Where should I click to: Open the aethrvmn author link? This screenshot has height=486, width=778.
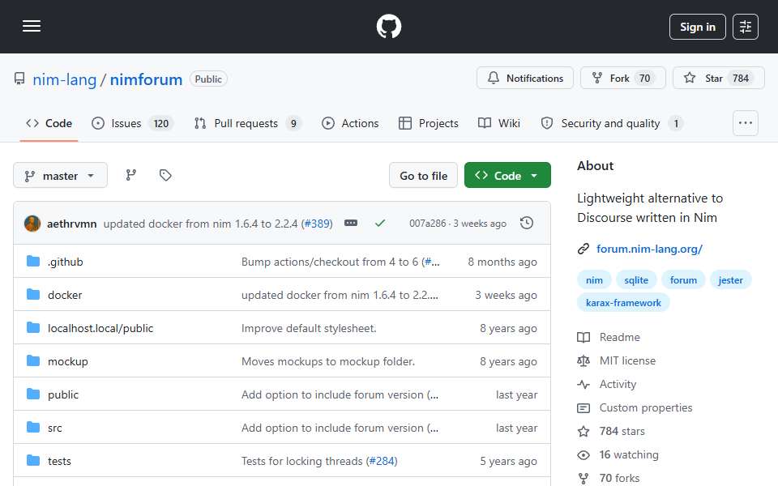[71, 224]
